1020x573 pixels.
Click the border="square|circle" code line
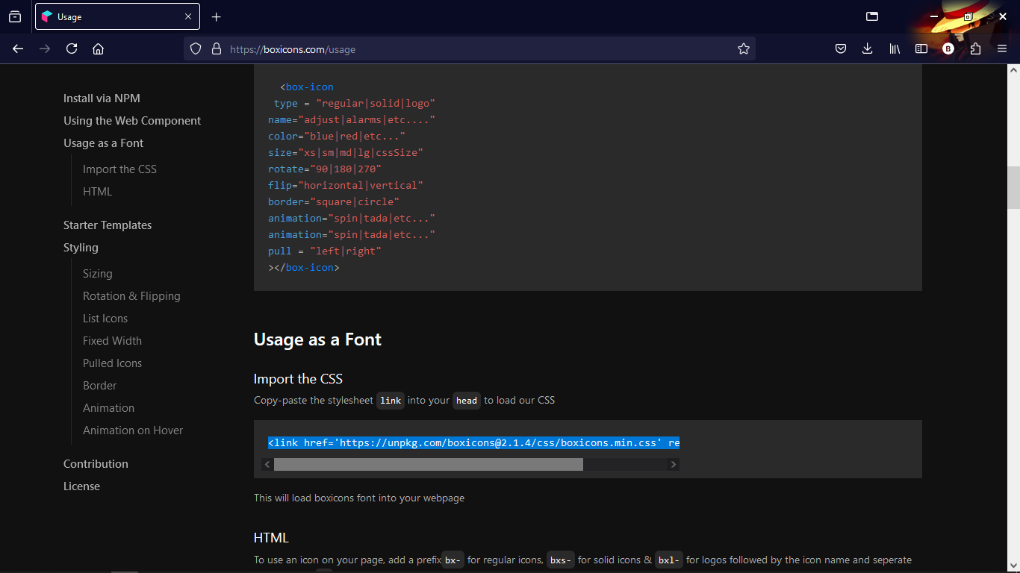[x=334, y=201]
